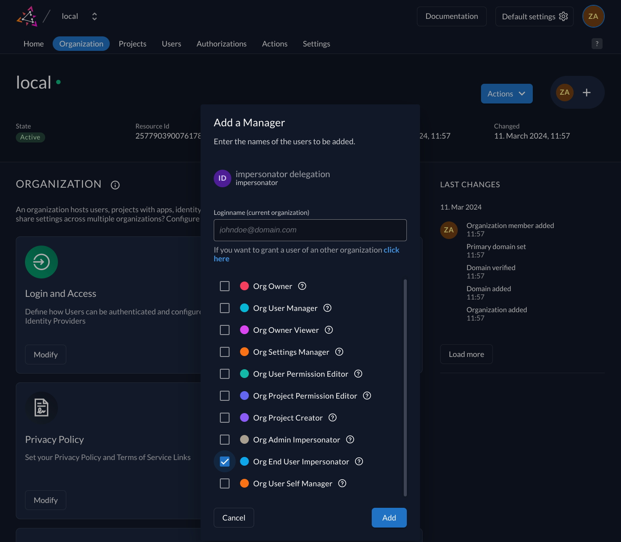Uncheck Org End User Impersonator role
The image size is (621, 542).
pos(225,461)
